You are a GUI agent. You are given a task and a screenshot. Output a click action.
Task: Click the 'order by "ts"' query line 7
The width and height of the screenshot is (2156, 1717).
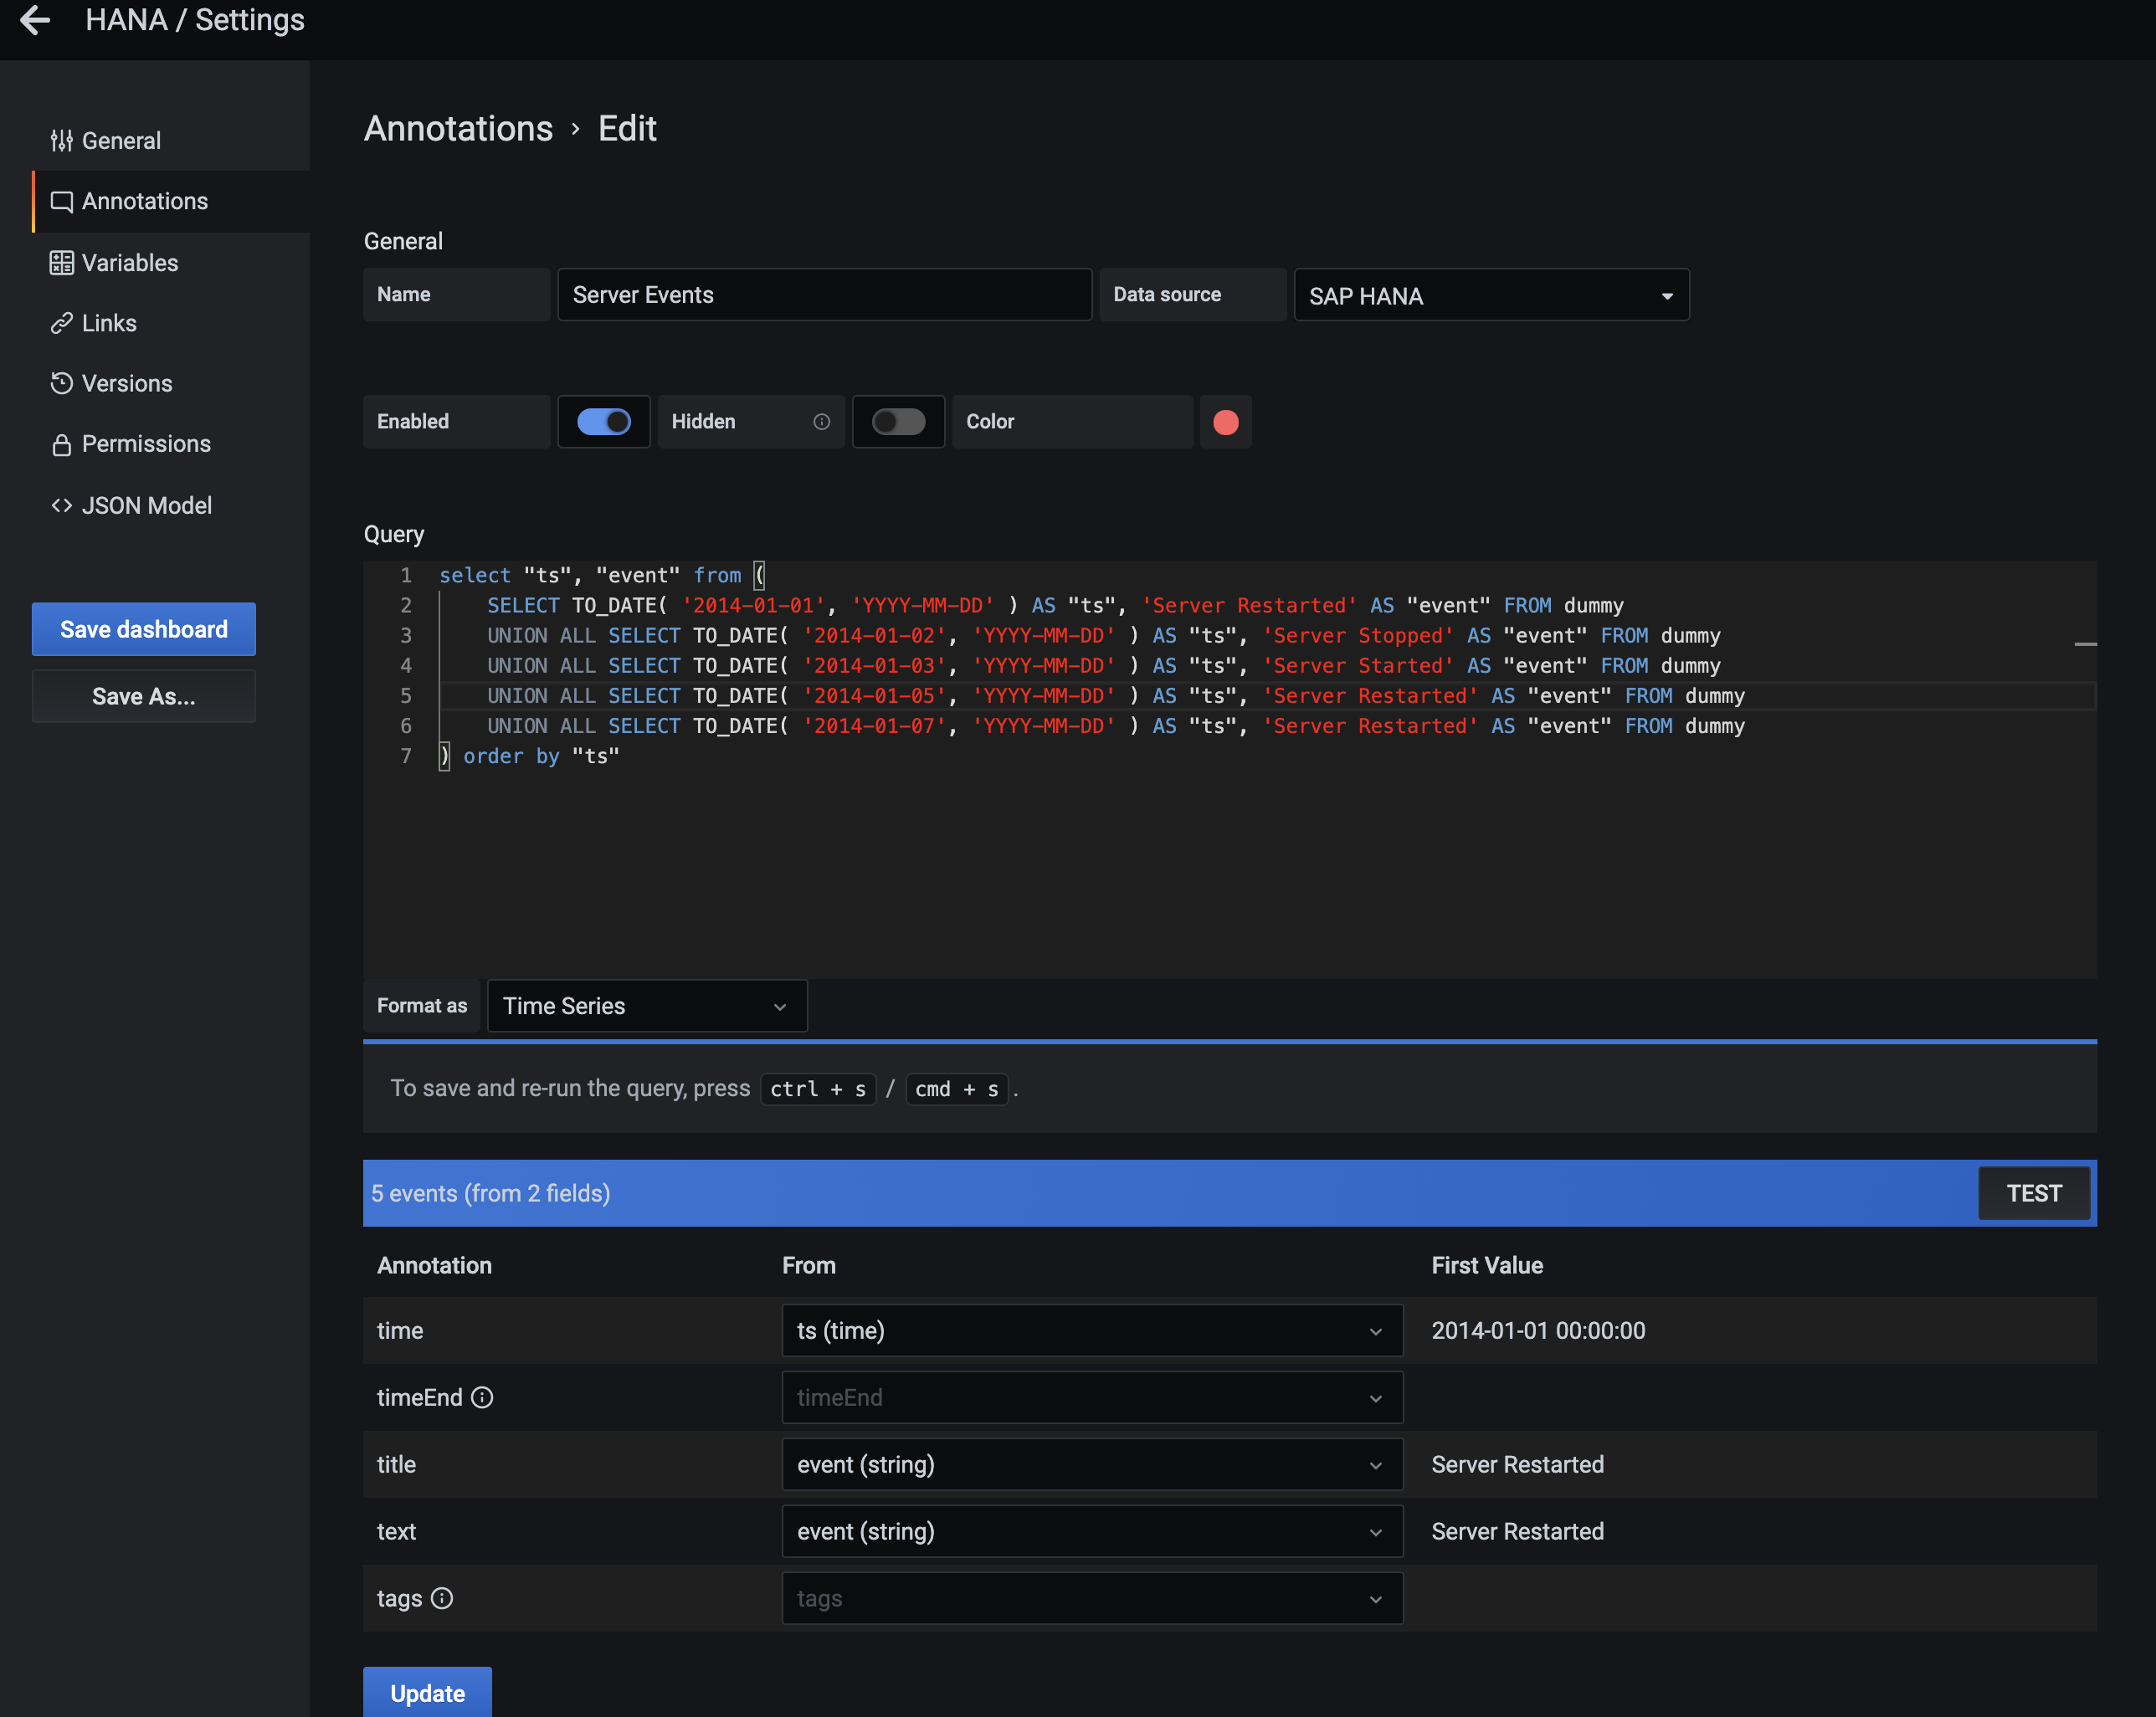point(541,756)
